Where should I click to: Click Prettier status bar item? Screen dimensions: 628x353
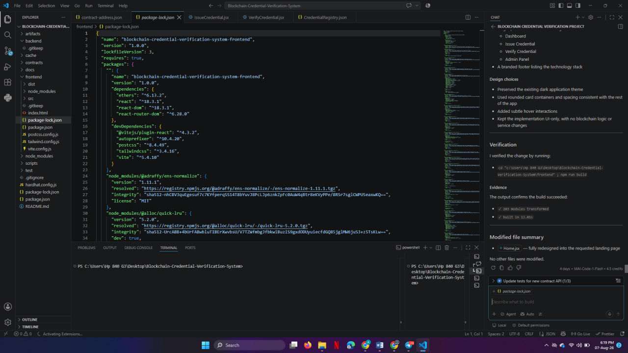click(605, 334)
